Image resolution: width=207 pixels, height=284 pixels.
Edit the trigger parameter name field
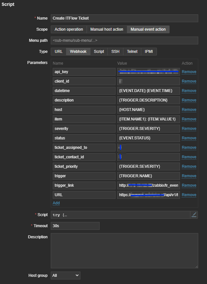[x=84, y=176]
